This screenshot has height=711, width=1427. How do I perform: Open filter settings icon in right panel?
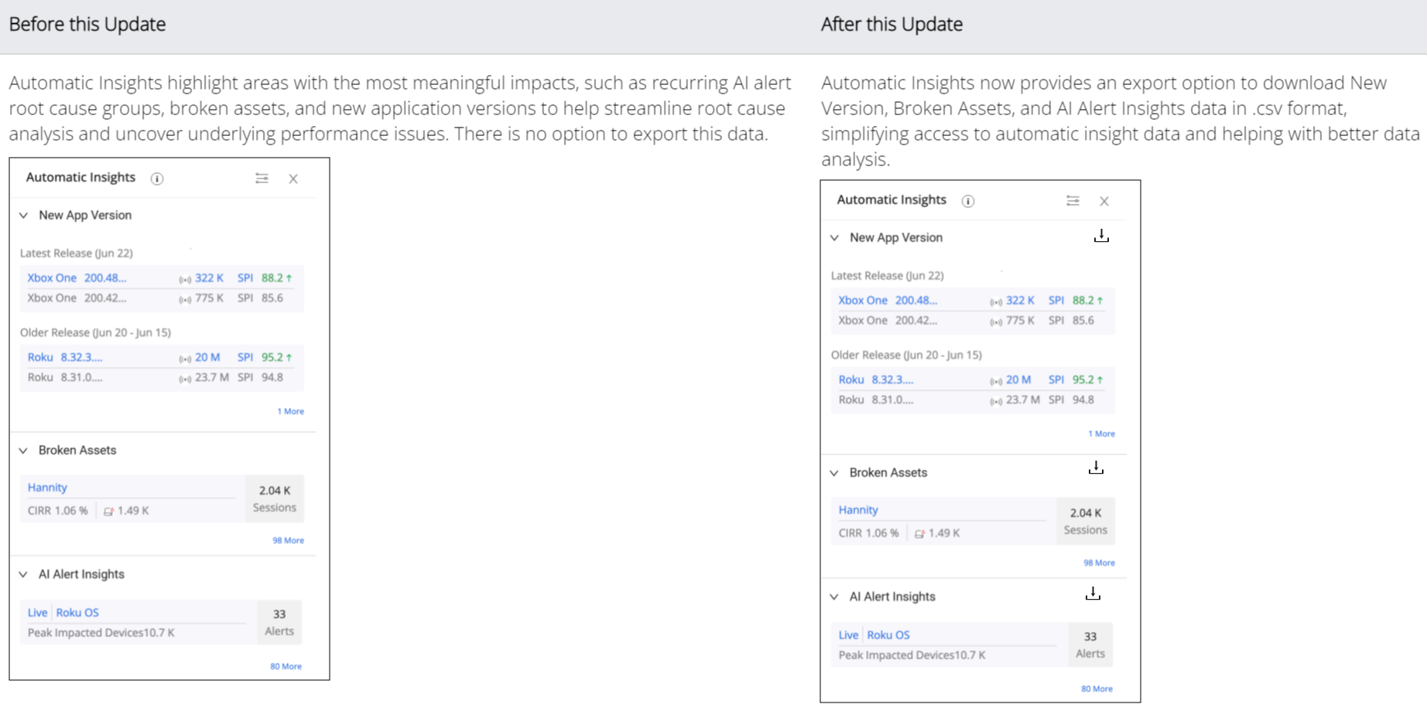(x=1073, y=201)
